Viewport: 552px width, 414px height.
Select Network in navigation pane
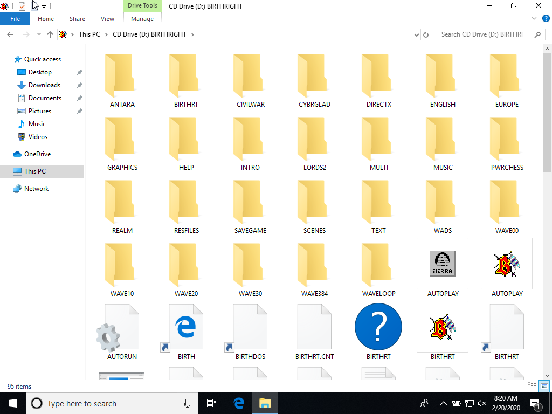coord(36,189)
